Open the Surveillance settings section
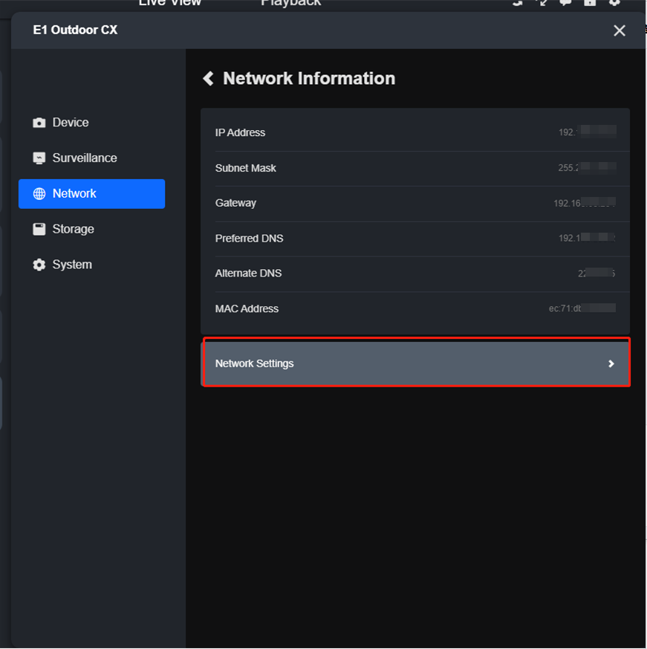The image size is (647, 649). pyautogui.click(x=91, y=158)
